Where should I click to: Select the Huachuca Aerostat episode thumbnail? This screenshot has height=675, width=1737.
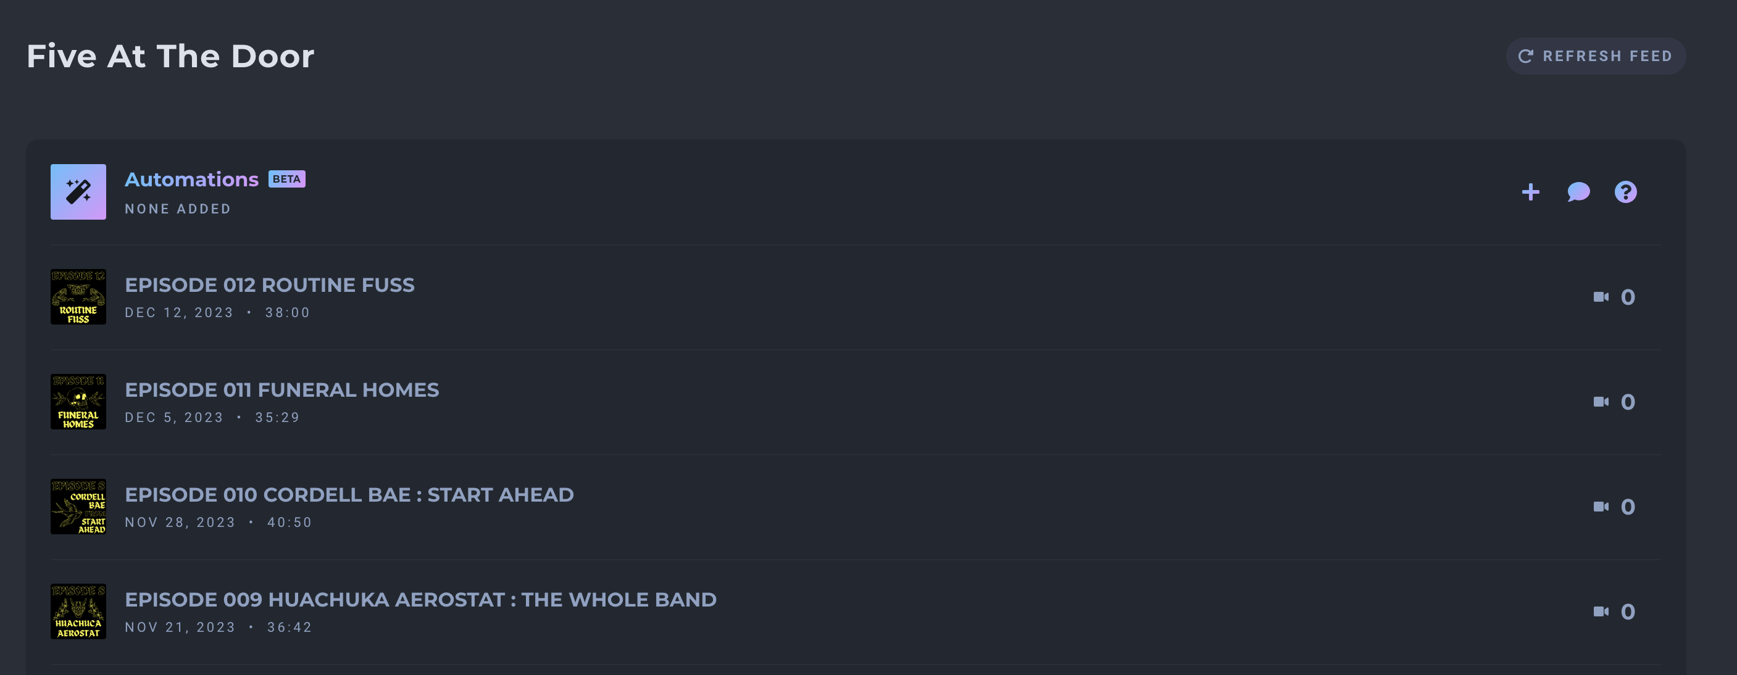point(78,611)
